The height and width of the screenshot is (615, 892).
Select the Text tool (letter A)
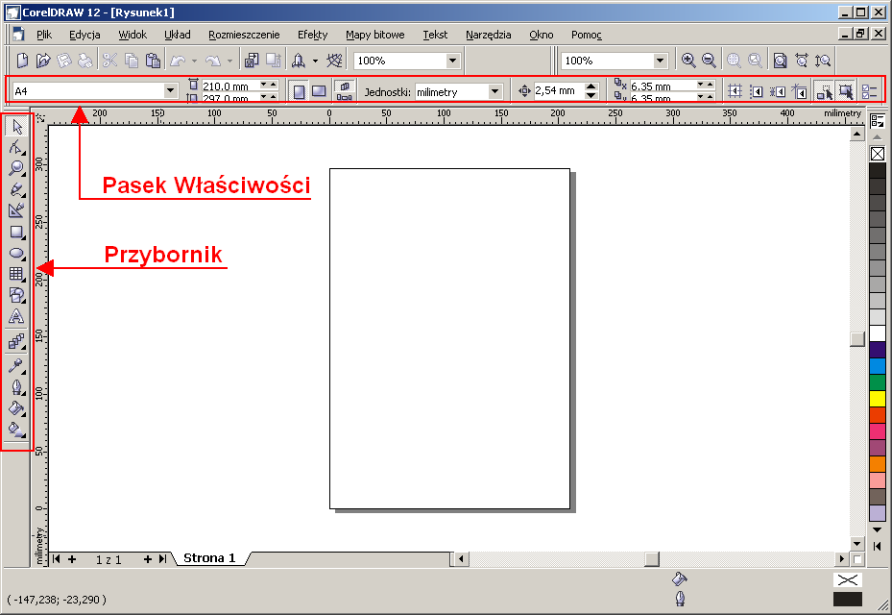(16, 316)
